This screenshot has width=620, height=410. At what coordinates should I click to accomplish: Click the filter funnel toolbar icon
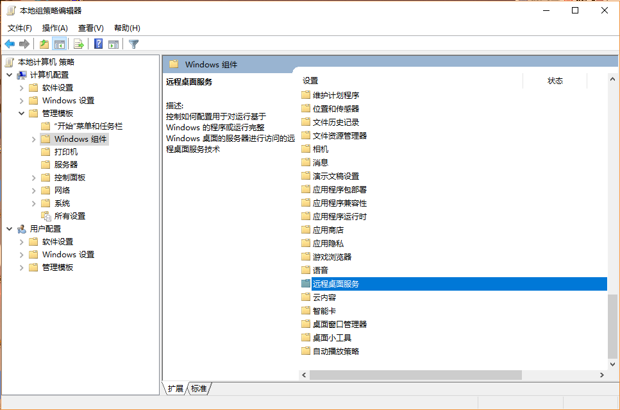pyautogui.click(x=133, y=44)
